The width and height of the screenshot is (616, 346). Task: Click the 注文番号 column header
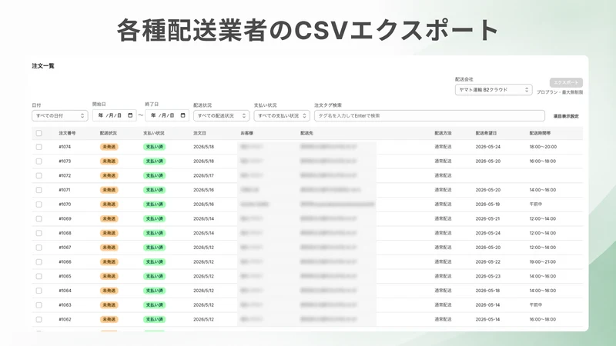[x=67, y=133]
